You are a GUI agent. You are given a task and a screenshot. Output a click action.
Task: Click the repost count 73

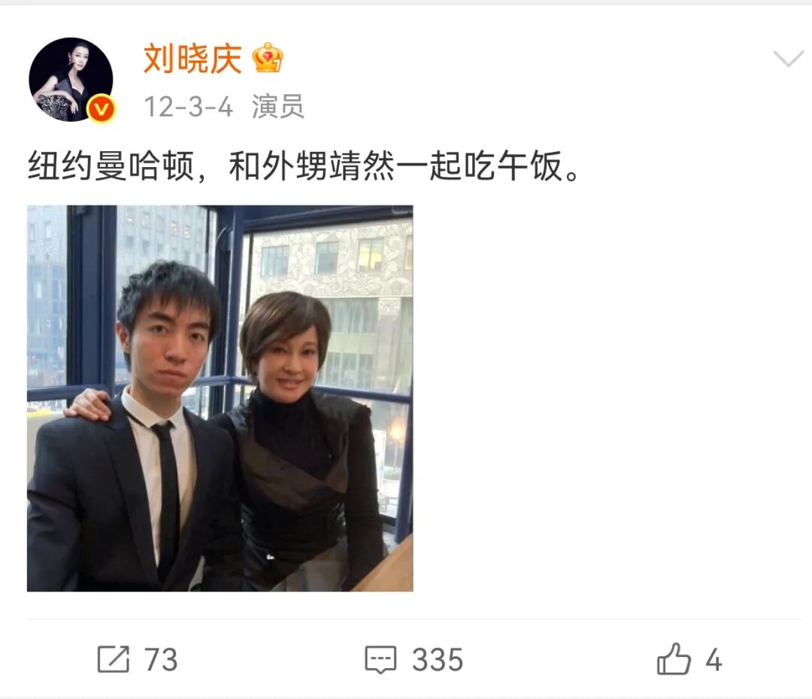(161, 660)
